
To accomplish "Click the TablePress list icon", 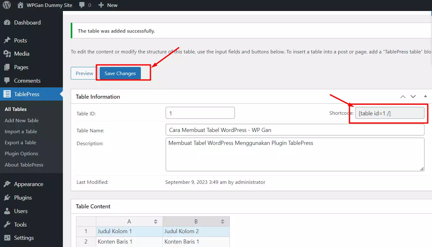I will coord(7,94).
